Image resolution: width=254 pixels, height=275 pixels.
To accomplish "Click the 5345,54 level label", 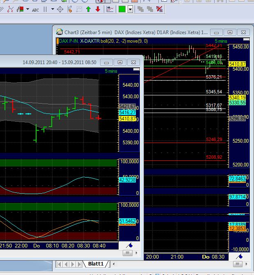I will [x=214, y=92].
